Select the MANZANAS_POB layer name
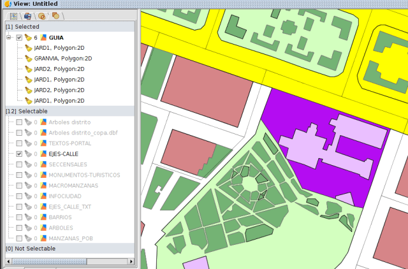408x269 pixels. [71, 238]
